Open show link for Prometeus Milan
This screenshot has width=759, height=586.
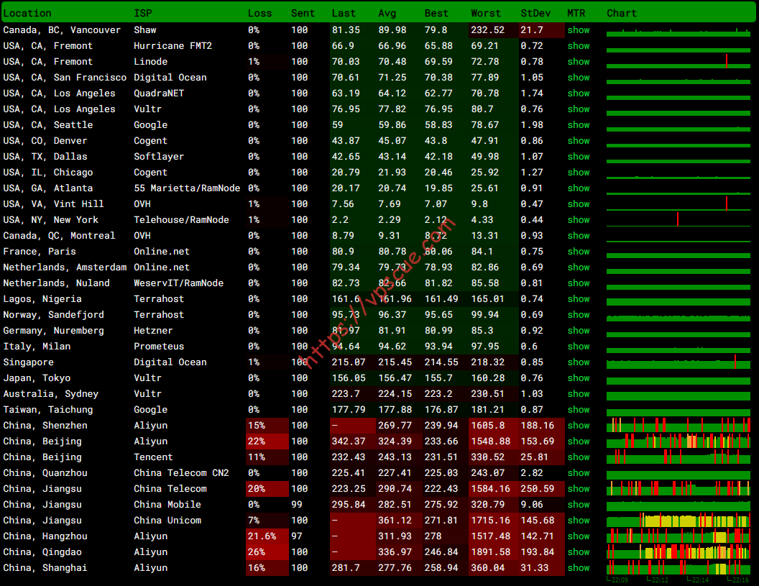click(579, 347)
